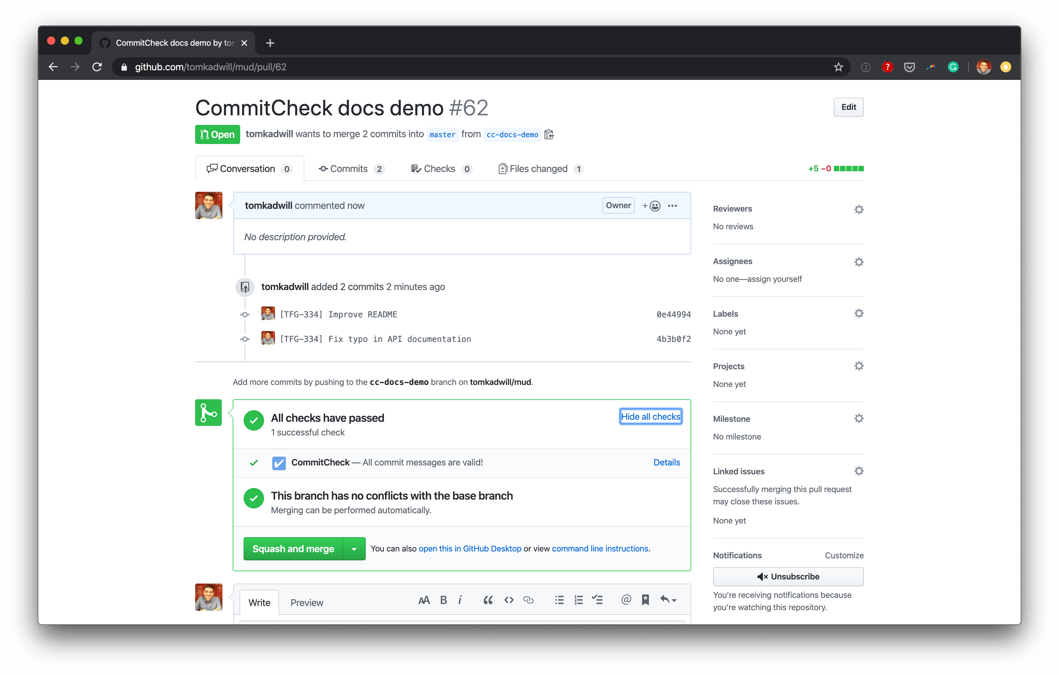Viewport: 1059px width, 675px height.
Task: Click the Unsubscribe notifications button
Action: click(788, 576)
